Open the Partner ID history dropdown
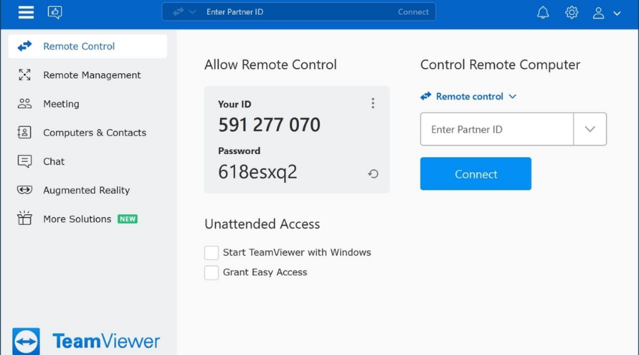Image resolution: width=639 pixels, height=355 pixels. 590,129
